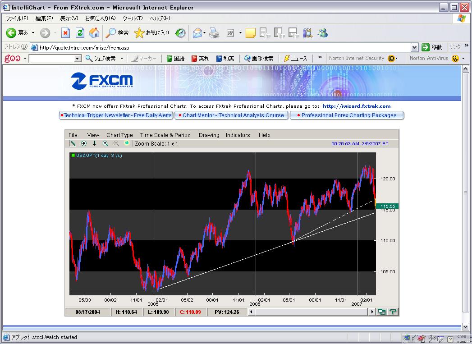Open the Indicators menu
This screenshot has width=472, height=344.
point(238,135)
